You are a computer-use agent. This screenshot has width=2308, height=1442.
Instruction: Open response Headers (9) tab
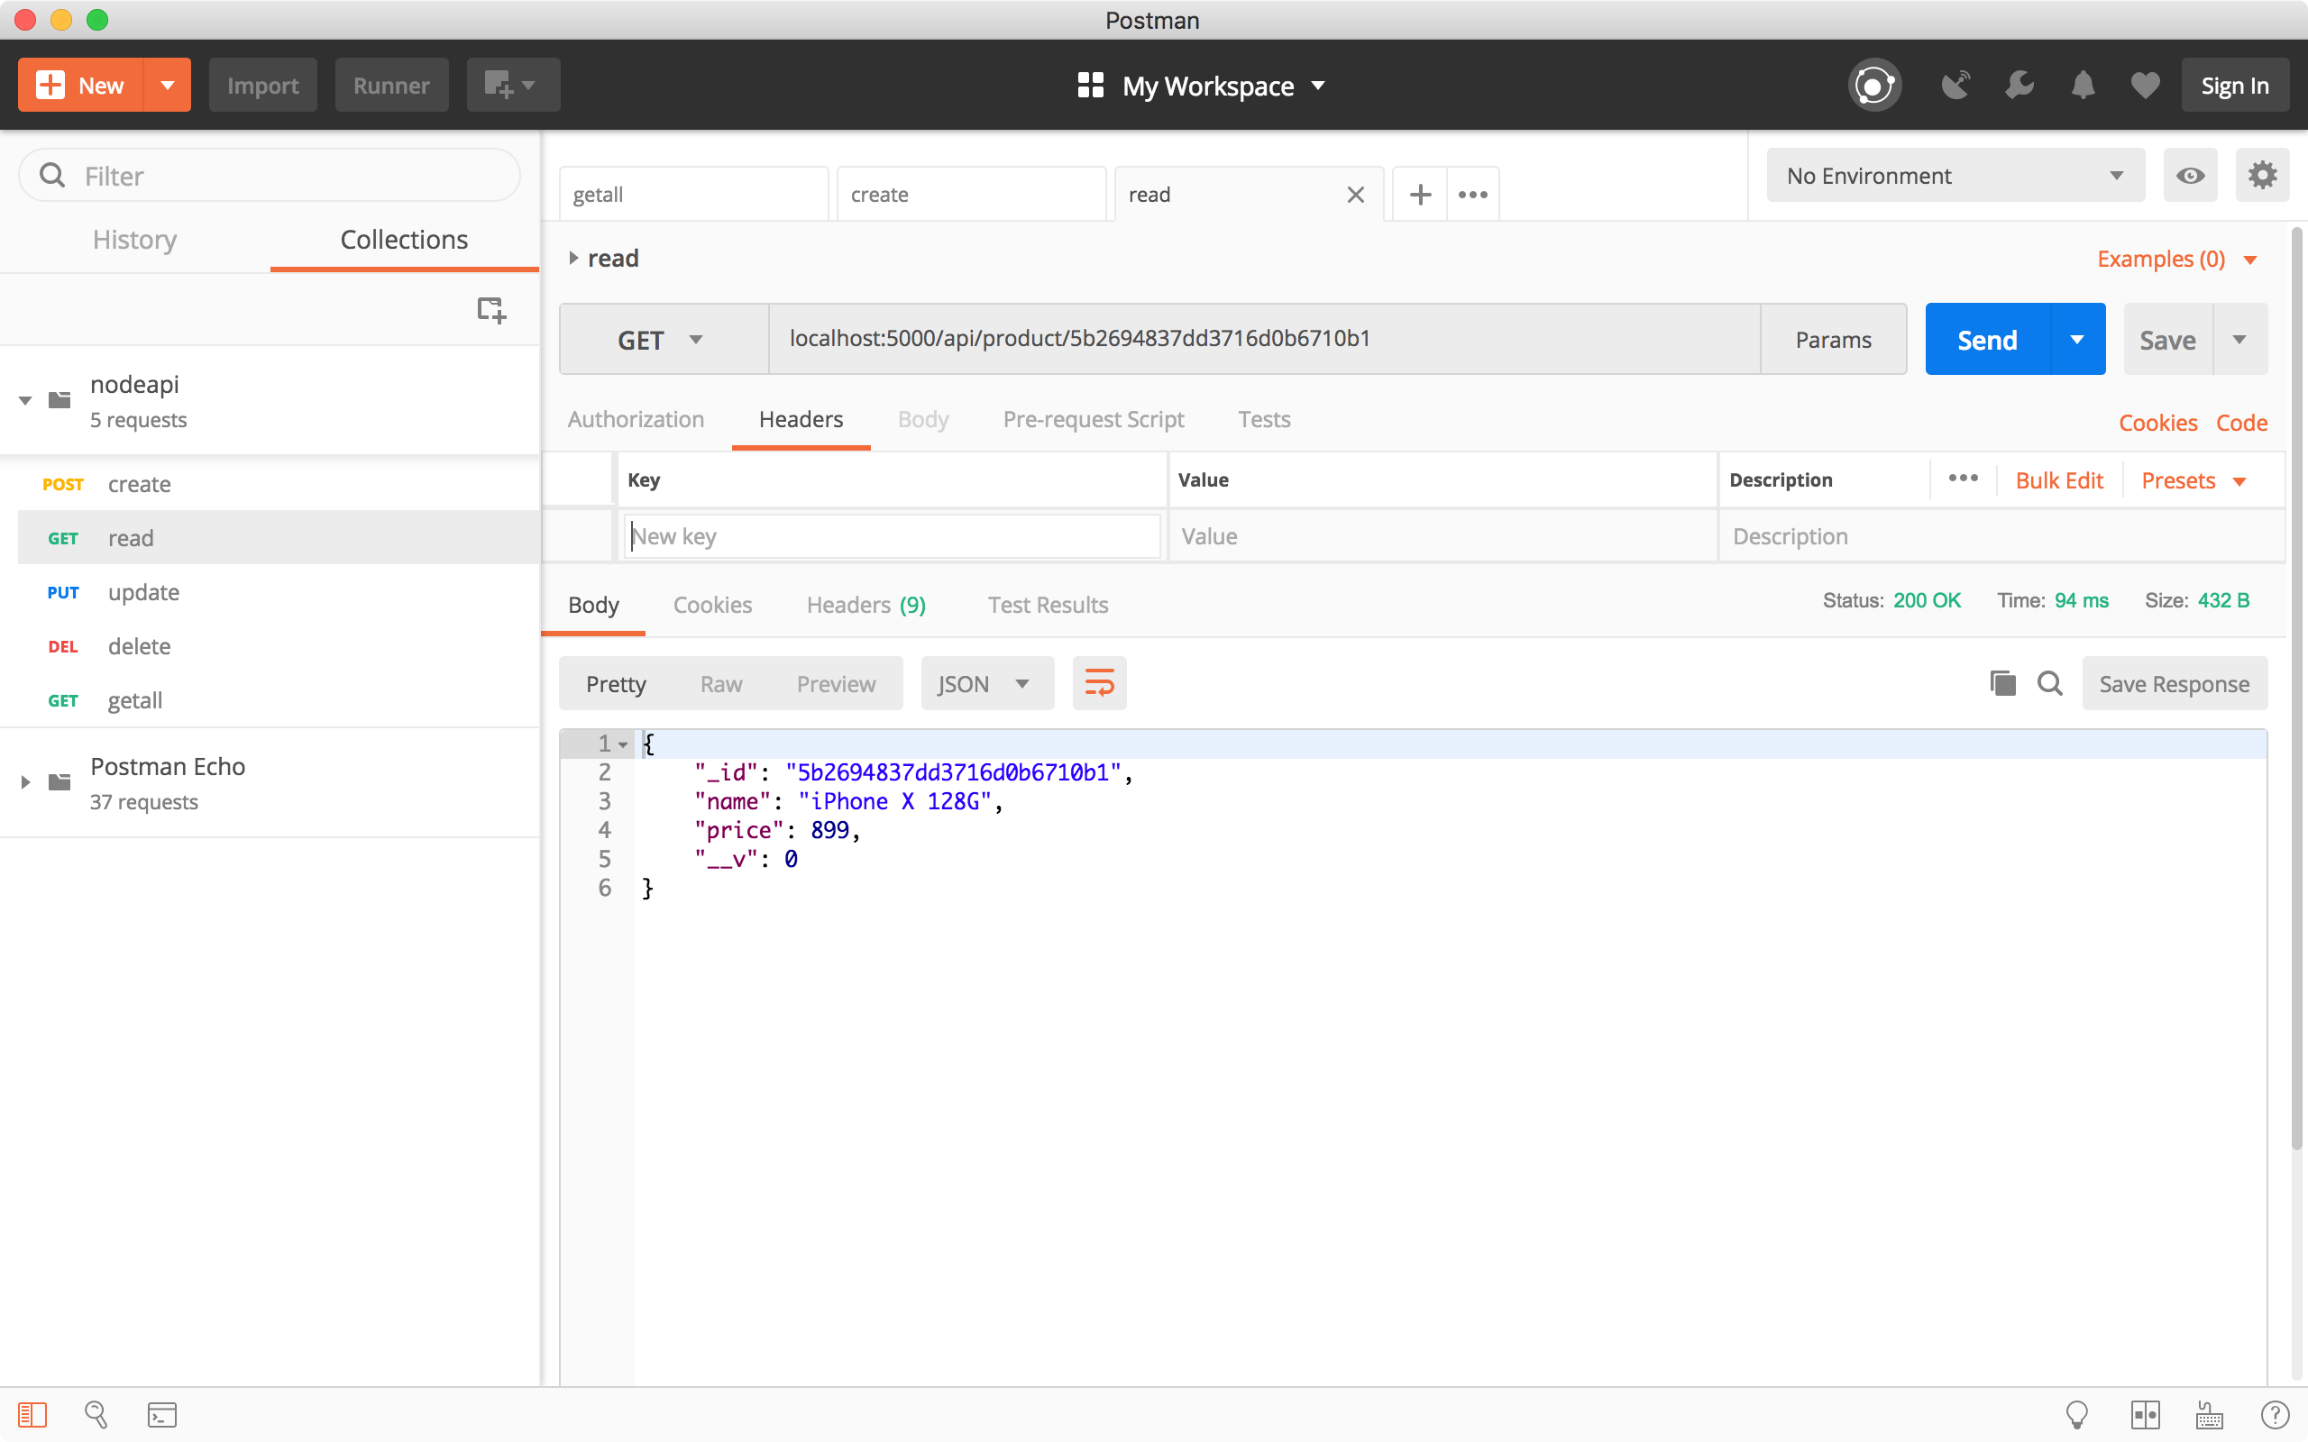point(866,605)
